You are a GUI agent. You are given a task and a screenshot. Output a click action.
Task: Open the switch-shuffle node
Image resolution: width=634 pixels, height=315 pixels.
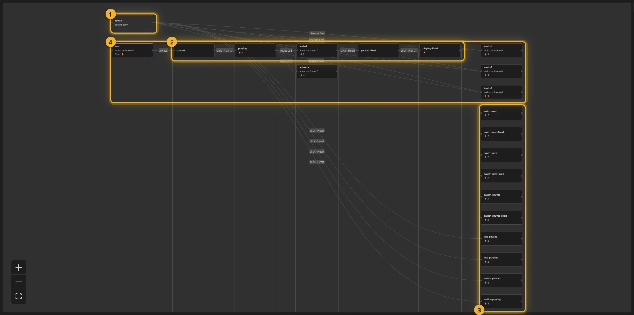502,197
